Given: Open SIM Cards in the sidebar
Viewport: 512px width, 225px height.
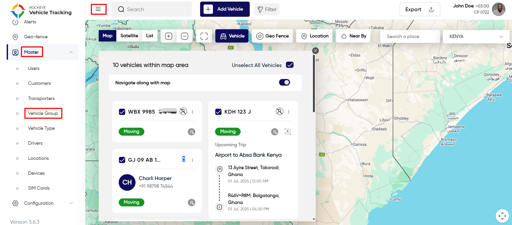Looking at the screenshot, I should [39, 188].
